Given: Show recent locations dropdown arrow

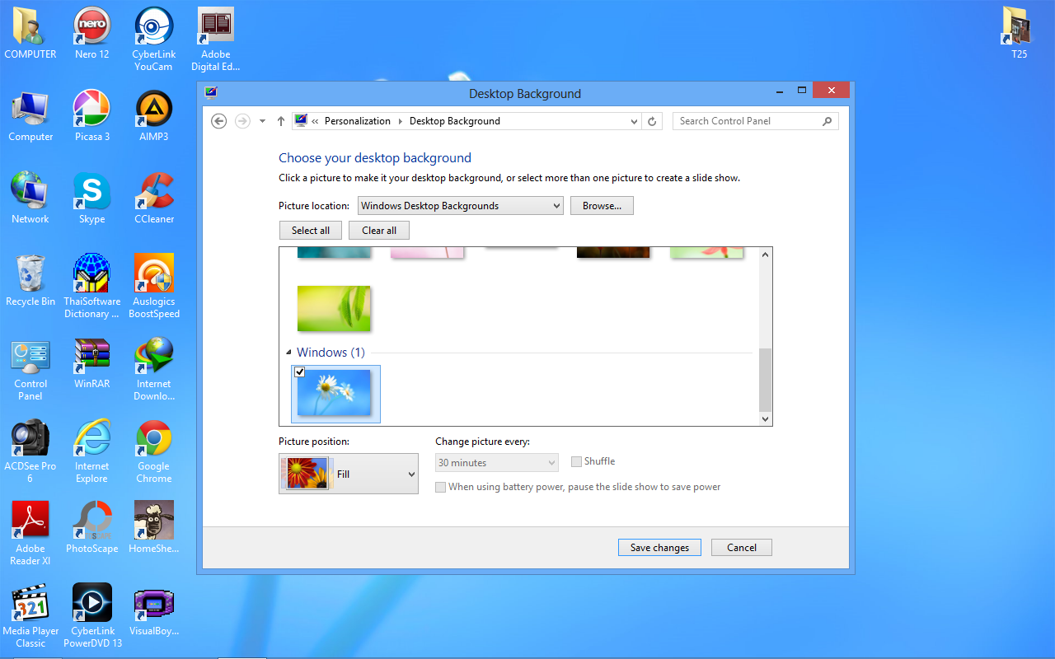Looking at the screenshot, I should point(262,121).
